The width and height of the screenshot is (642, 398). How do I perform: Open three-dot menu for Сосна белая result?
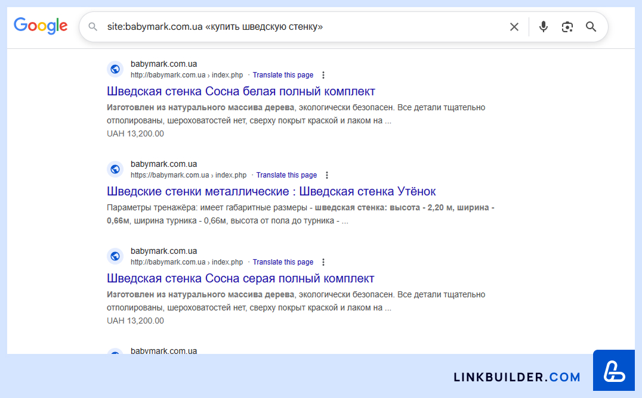(x=323, y=75)
